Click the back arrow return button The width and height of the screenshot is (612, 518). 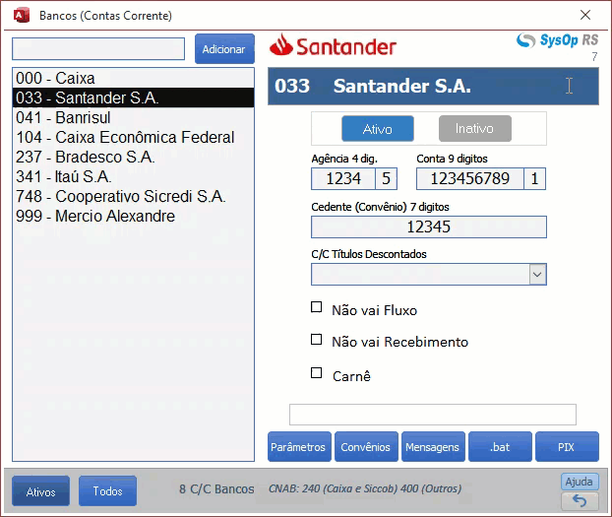click(x=580, y=500)
